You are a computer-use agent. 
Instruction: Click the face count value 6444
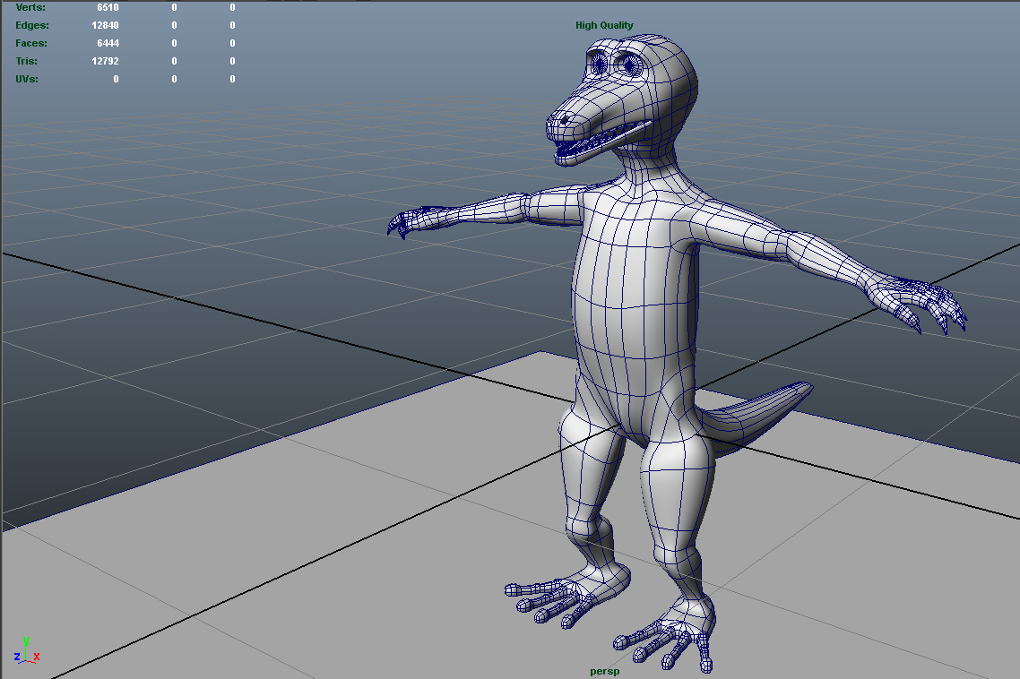(108, 43)
